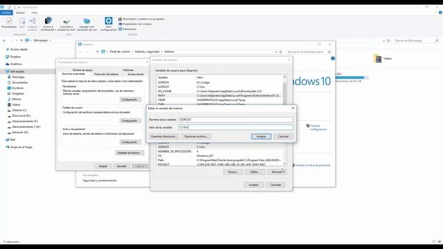Select Grupo en el hogar in the sidebar
The width and height of the screenshot is (443, 249).
point(21,147)
